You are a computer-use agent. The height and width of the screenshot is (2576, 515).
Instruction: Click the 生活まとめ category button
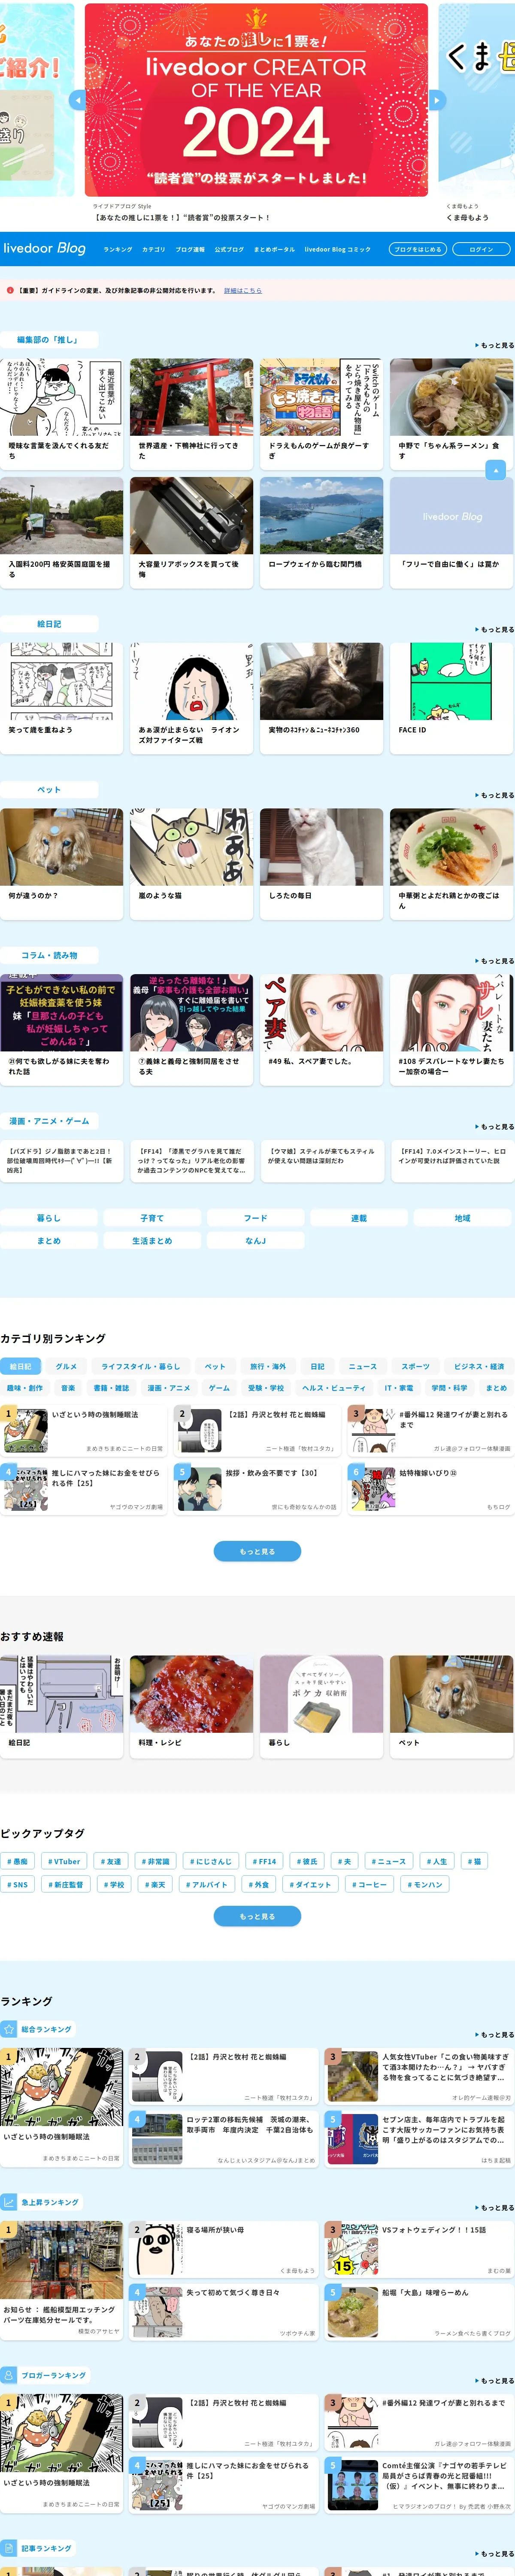click(152, 1241)
